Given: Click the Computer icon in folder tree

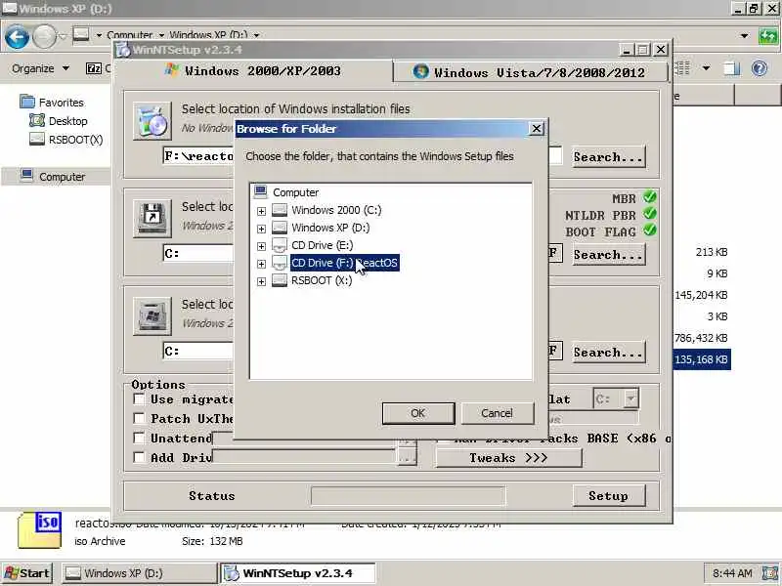Looking at the screenshot, I should click(260, 191).
